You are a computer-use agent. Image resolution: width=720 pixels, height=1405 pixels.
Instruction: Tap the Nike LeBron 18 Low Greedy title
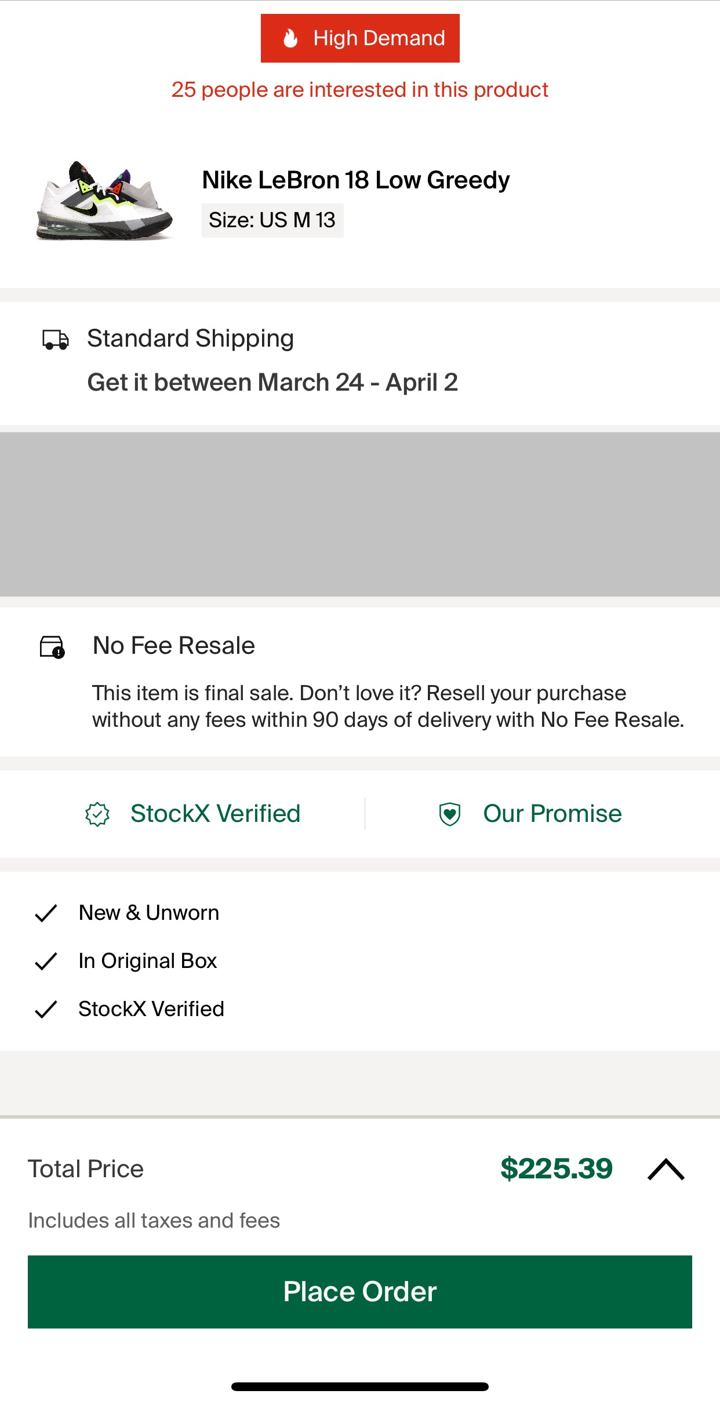click(x=356, y=180)
